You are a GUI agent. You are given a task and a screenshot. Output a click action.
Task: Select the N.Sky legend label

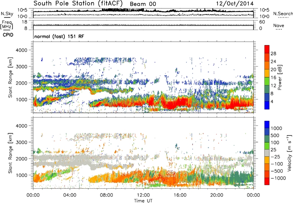7,14
